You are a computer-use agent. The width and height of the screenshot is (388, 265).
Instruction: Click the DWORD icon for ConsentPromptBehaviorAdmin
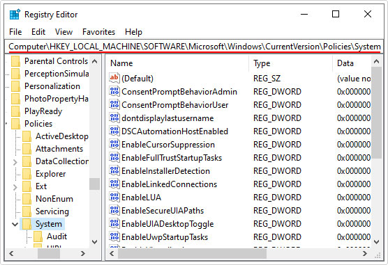click(114, 91)
